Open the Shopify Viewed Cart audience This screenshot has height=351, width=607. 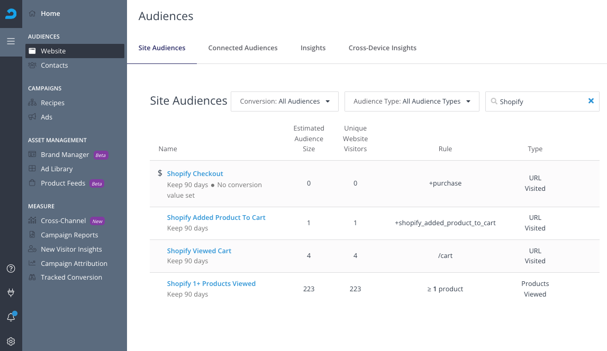pyautogui.click(x=199, y=251)
